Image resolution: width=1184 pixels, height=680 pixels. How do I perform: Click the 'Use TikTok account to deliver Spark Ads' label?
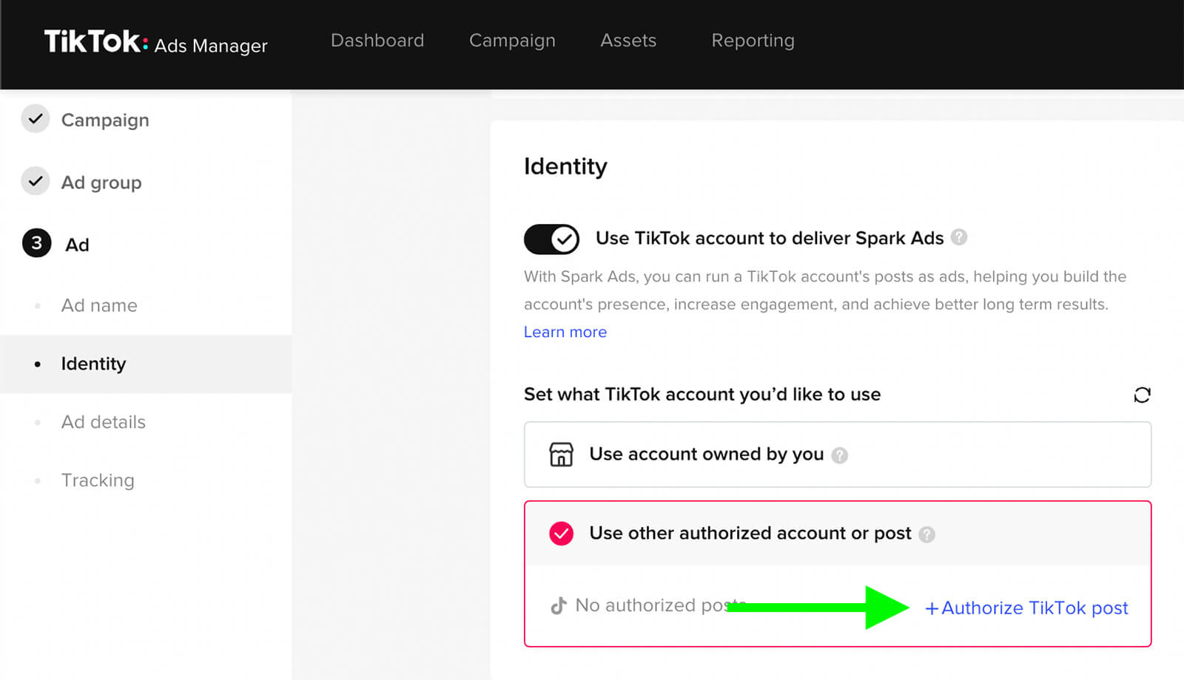click(x=770, y=238)
